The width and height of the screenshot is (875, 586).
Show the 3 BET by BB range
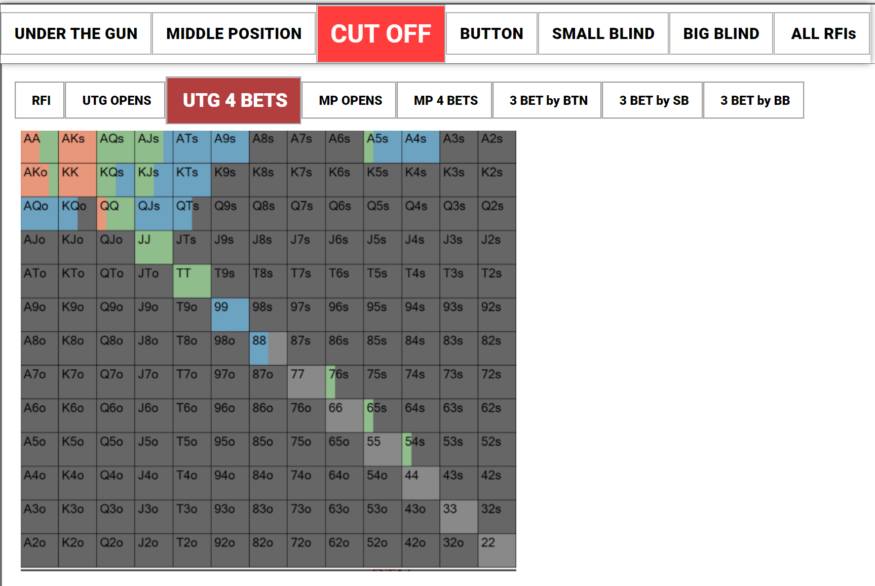[x=754, y=100]
